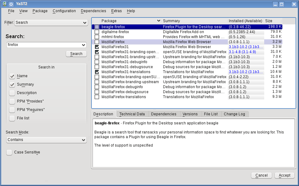
Task: Open the Dependencies menu
Action: (93, 11)
